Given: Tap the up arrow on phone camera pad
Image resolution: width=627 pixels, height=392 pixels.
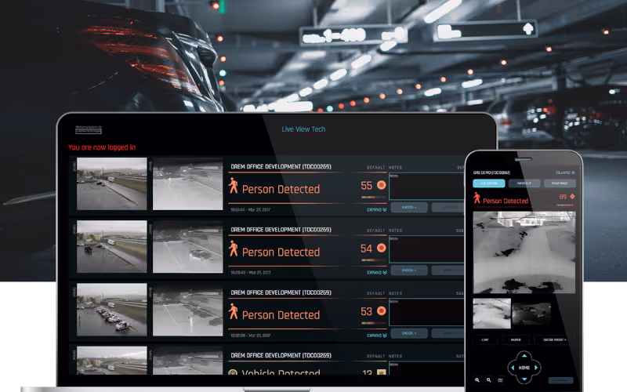Looking at the screenshot, I should (524, 355).
